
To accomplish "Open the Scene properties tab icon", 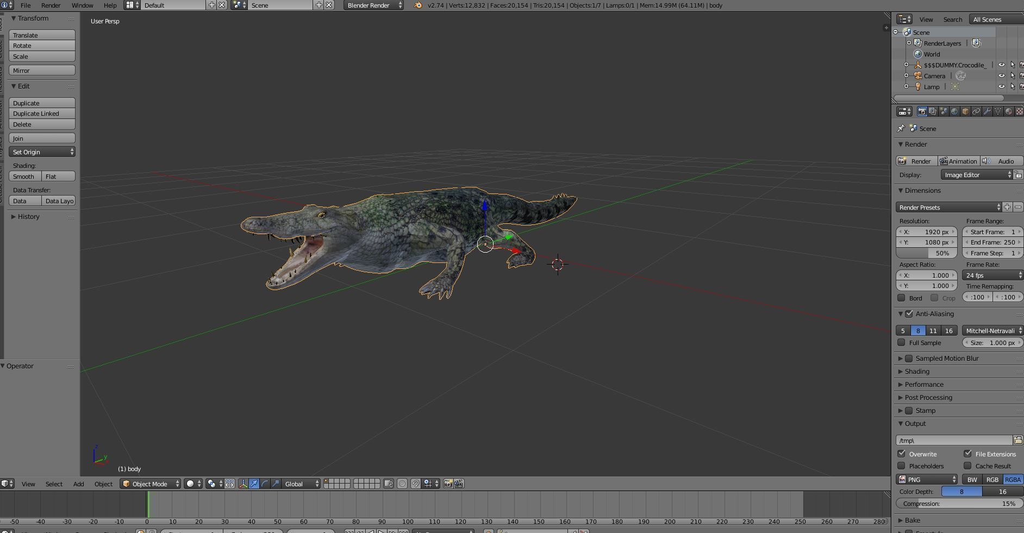I will [944, 111].
